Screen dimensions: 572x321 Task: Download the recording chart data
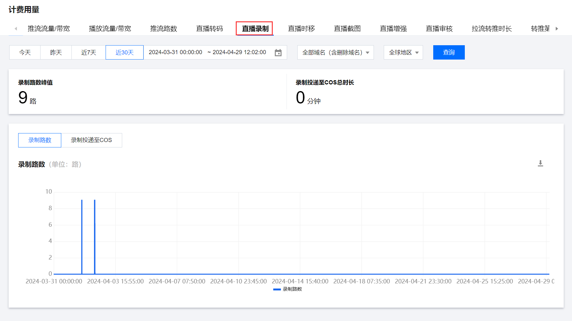[540, 163]
